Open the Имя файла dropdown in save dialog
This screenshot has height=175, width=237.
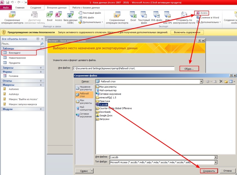click(x=216, y=157)
